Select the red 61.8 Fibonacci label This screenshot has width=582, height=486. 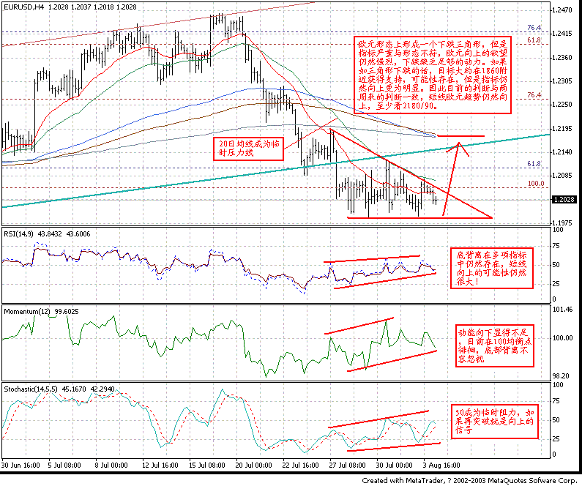coord(534,40)
